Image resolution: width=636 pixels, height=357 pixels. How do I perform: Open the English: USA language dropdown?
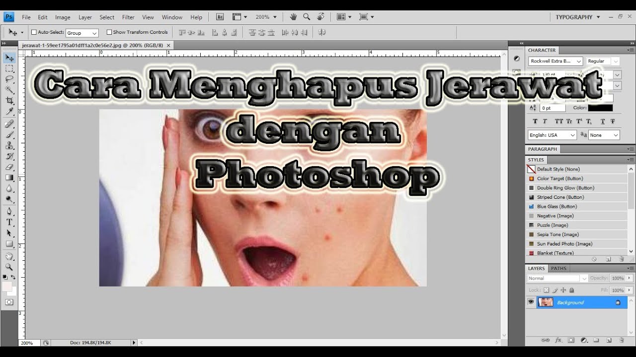(552, 135)
